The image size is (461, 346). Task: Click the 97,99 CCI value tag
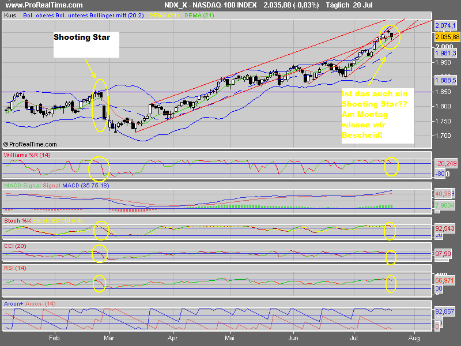tap(443, 254)
